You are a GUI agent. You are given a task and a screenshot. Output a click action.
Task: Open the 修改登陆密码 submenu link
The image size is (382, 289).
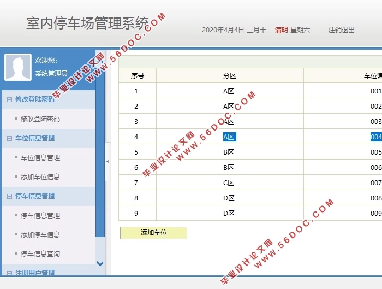[x=40, y=119]
